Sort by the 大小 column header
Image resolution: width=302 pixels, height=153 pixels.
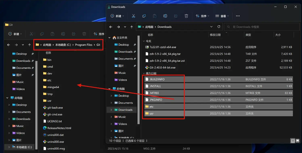278,35
